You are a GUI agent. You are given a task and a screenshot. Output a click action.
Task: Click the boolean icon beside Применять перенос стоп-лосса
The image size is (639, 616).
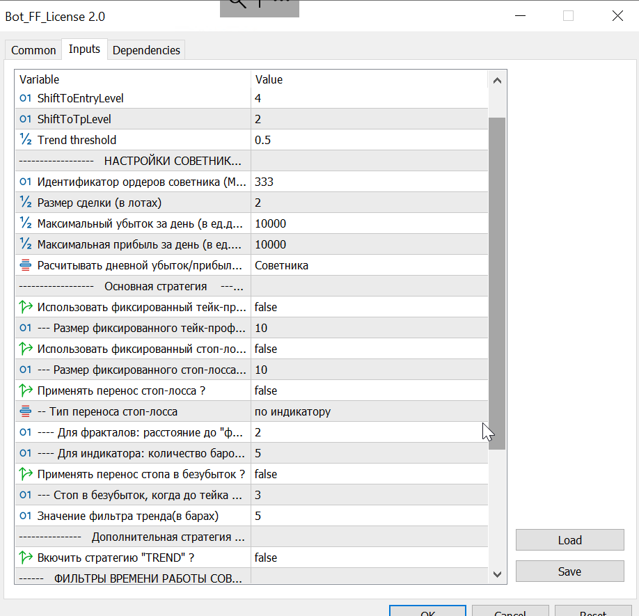(x=25, y=390)
